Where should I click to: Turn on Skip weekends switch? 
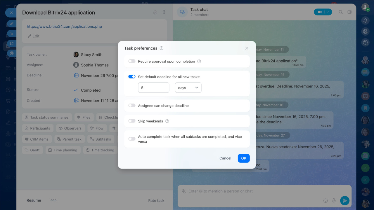click(132, 121)
